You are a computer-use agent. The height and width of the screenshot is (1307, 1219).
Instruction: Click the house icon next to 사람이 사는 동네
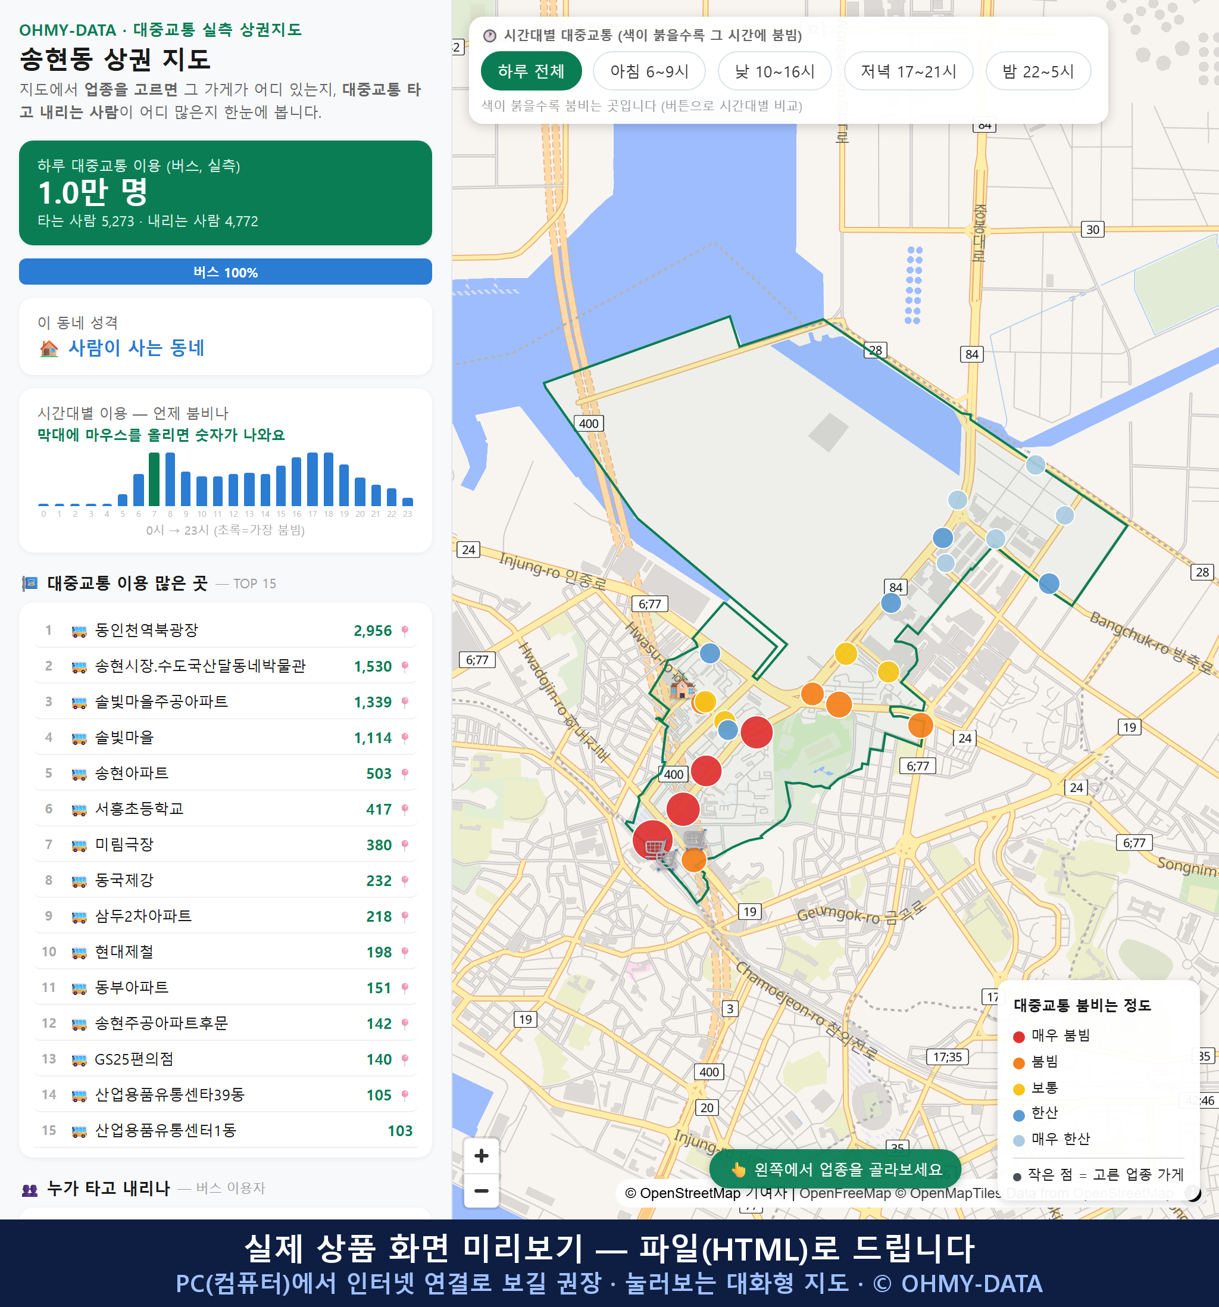(49, 348)
